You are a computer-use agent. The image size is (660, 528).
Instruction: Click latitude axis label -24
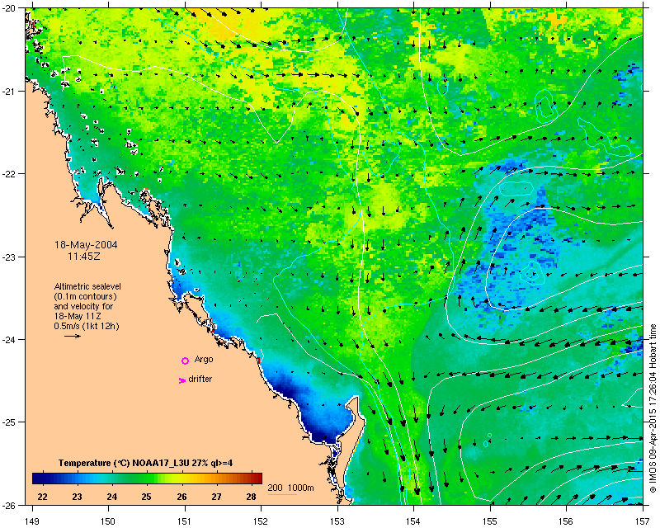tap(8, 340)
